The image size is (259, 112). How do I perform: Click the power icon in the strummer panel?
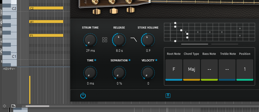tap(83, 96)
